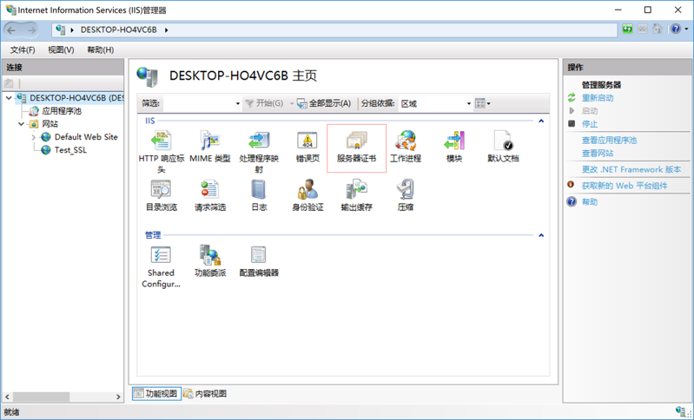Click the back navigation arrow
The height and width of the screenshot is (420, 694).
(11, 30)
